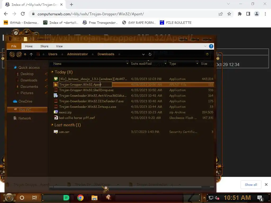This screenshot has width=271, height=203.
Task: Open Explorer help question mark icon
Action: pos(211,46)
